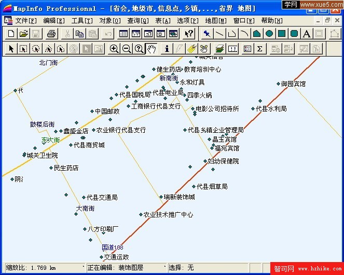Select the Symbol pushpin drawing tool
The width and height of the screenshot is (344, 275).
(x=207, y=34)
